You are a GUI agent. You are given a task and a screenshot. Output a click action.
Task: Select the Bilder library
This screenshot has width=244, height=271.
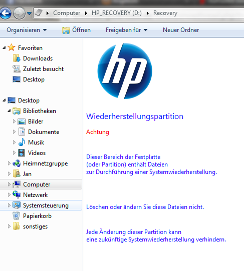point(36,121)
